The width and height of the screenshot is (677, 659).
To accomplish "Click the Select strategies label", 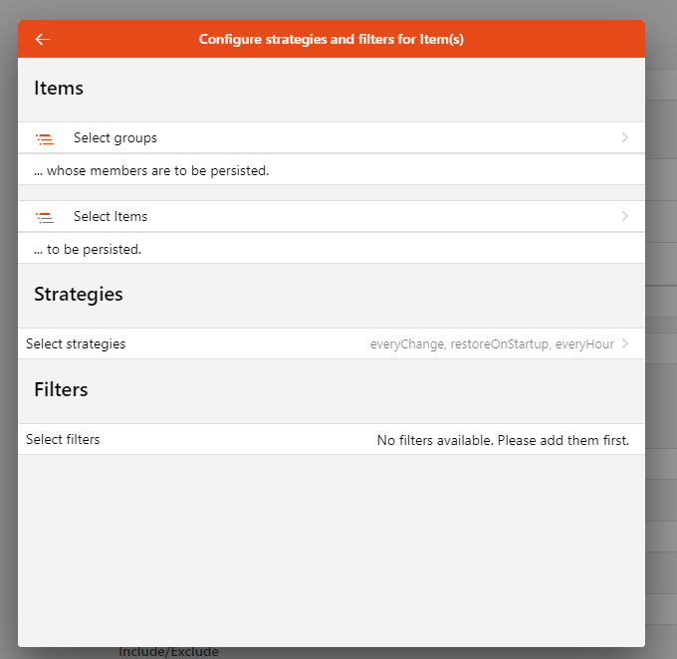I will coord(76,344).
